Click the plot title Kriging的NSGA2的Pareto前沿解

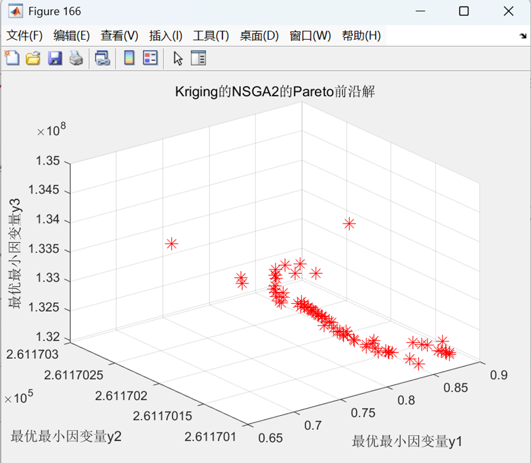[275, 92]
